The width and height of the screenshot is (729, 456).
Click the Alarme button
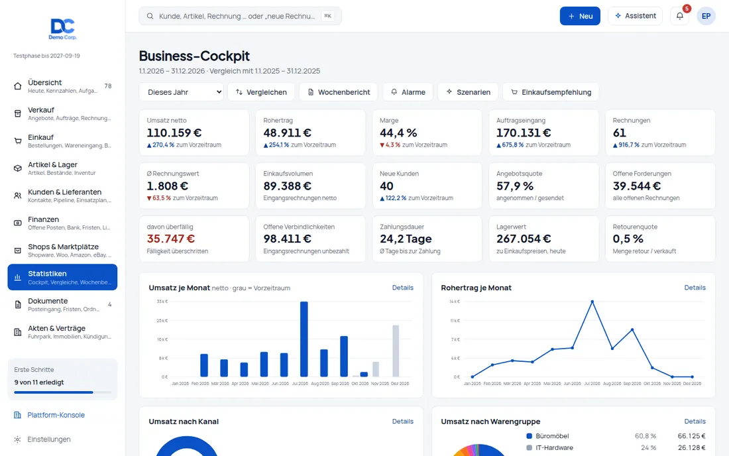point(408,92)
